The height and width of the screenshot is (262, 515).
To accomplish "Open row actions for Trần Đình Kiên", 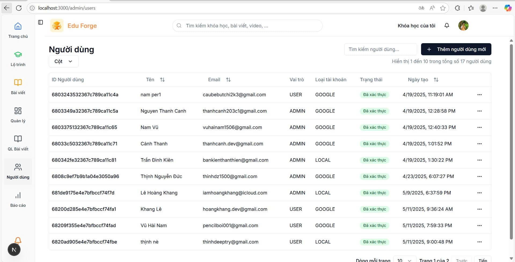I will (480, 160).
